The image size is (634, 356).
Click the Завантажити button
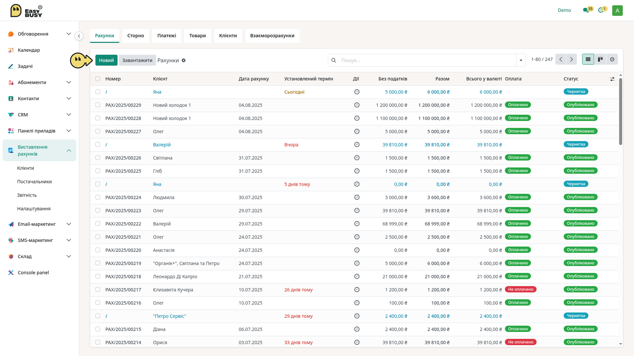(137, 60)
